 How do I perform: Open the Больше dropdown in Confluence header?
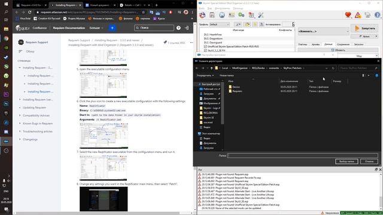(x=96, y=28)
